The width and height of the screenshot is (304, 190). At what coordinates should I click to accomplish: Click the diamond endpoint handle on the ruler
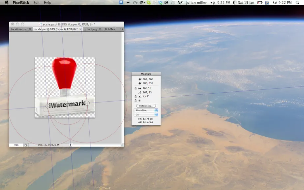[x=47, y=106]
